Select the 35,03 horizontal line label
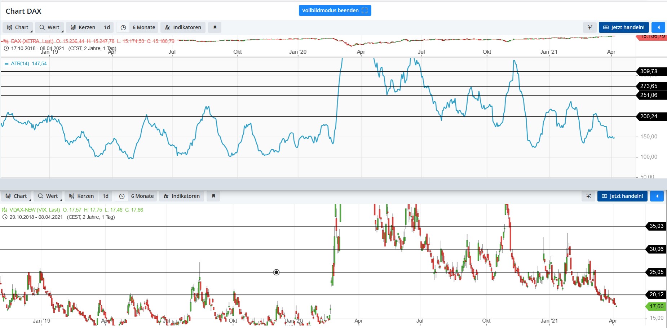The height and width of the screenshot is (328, 667). coord(656,226)
